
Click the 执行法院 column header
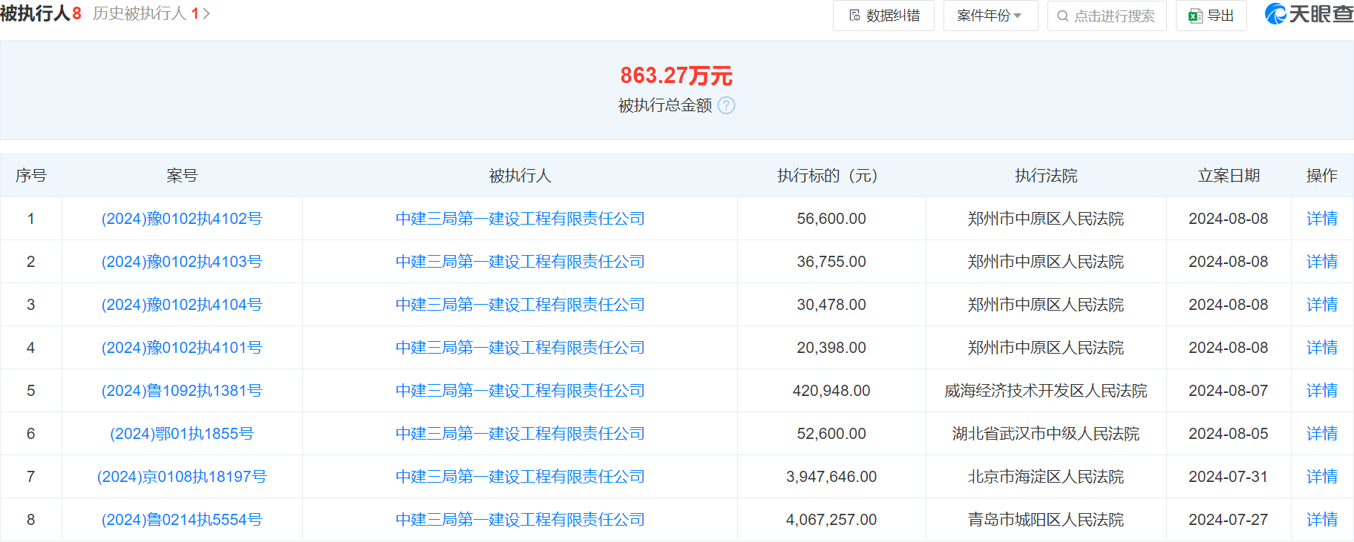1046,176
